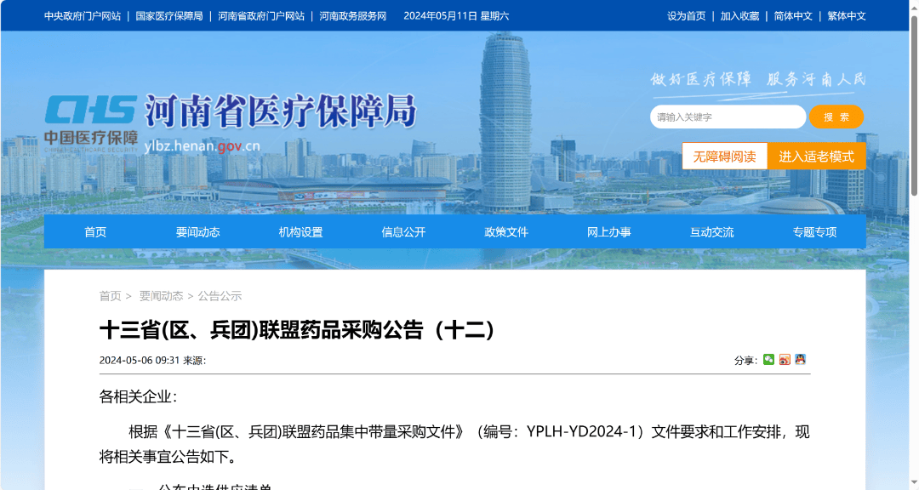The height and width of the screenshot is (490, 919).
Task: Share article via the WeChat icon
Action: click(x=768, y=359)
